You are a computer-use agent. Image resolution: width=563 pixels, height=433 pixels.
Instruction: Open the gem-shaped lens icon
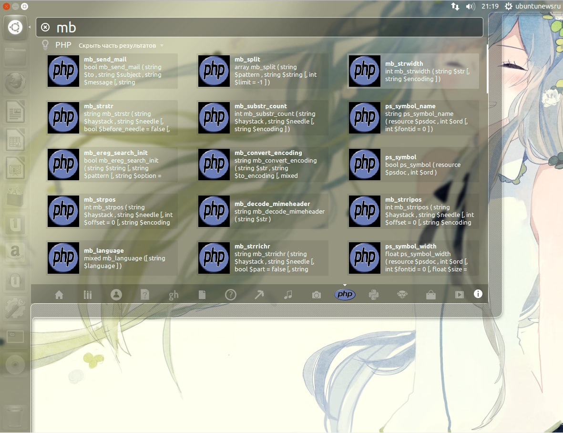click(x=402, y=295)
